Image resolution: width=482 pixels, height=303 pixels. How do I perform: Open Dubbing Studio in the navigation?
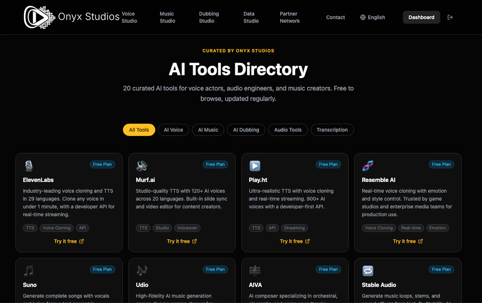[x=209, y=17]
